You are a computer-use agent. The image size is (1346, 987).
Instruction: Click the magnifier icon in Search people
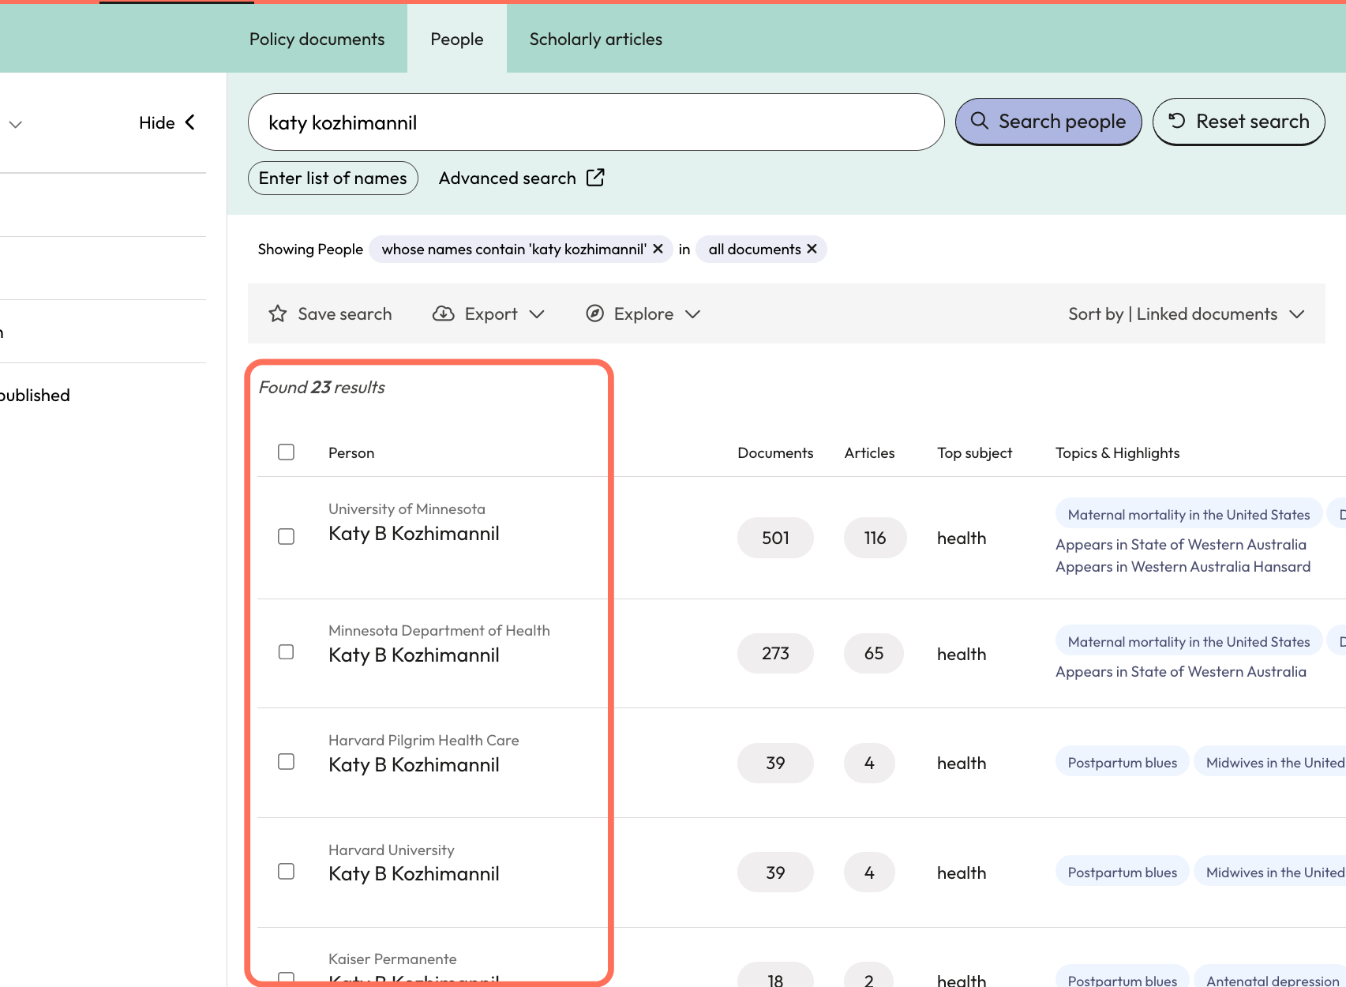(x=979, y=121)
